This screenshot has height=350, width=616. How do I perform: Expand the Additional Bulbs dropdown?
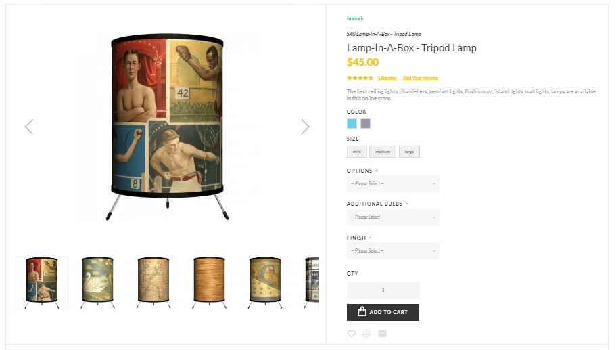[393, 217]
